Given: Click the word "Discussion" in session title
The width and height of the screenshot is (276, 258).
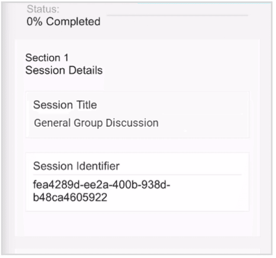Looking at the screenshot, I should (132, 123).
